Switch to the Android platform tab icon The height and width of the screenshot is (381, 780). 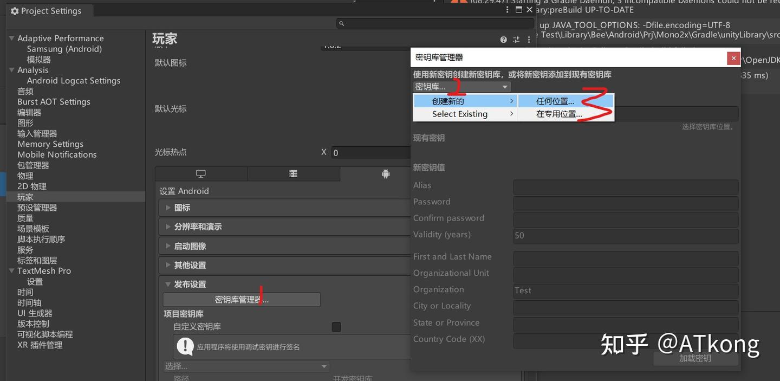point(385,174)
